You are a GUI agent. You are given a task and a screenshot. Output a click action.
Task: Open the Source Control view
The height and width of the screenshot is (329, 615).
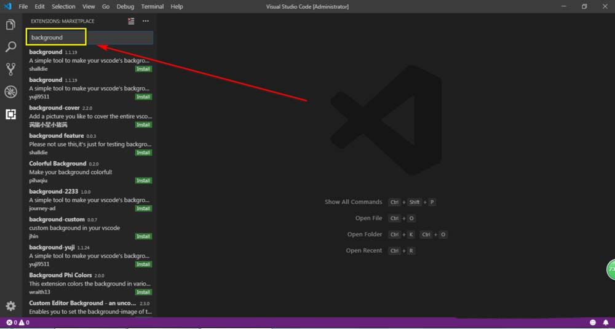10,69
